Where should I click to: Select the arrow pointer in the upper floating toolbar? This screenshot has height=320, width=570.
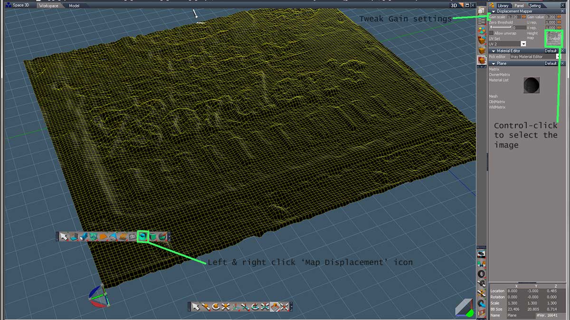coord(65,236)
